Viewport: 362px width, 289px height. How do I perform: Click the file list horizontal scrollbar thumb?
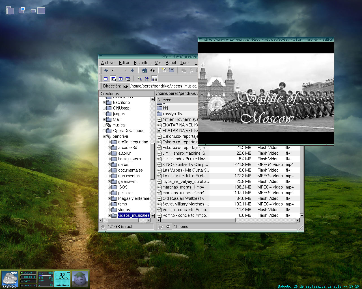click(x=198, y=220)
